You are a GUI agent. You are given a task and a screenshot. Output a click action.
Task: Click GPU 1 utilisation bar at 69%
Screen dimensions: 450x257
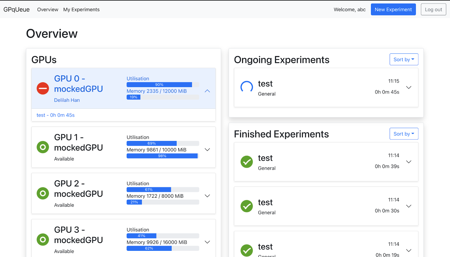tap(163, 143)
